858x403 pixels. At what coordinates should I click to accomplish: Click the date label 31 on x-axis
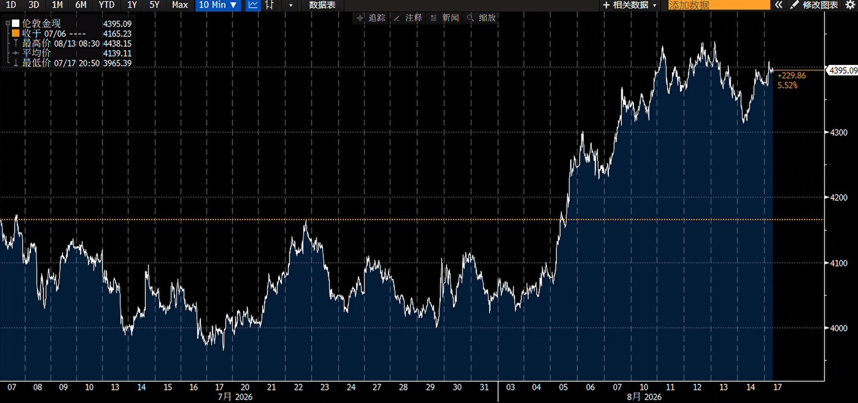[483, 387]
